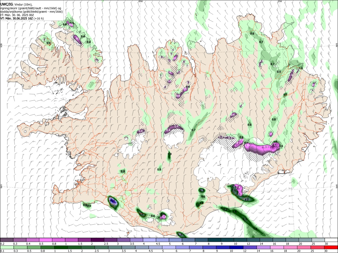Click the '4.9' precipitation value in the south

[202, 190]
